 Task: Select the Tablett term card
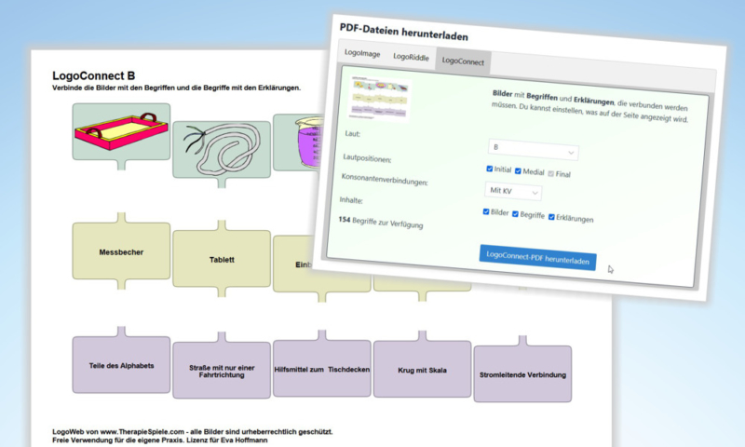tap(220, 260)
